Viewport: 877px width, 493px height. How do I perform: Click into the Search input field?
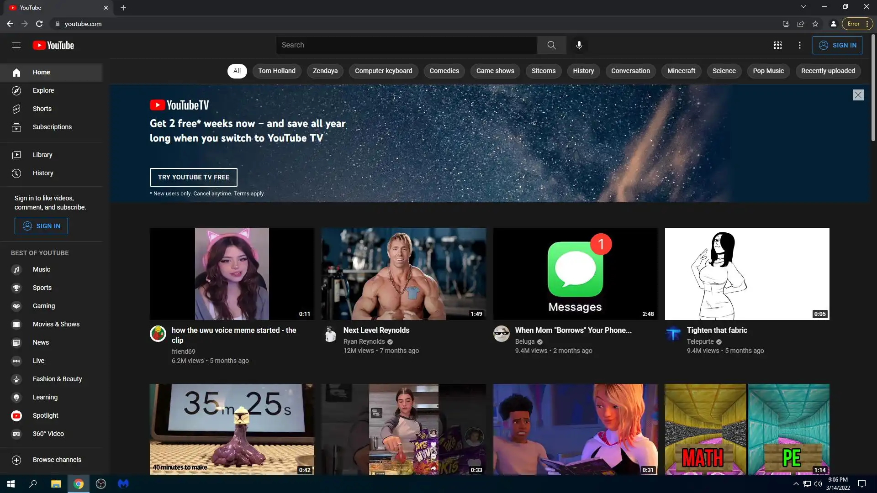tap(407, 45)
